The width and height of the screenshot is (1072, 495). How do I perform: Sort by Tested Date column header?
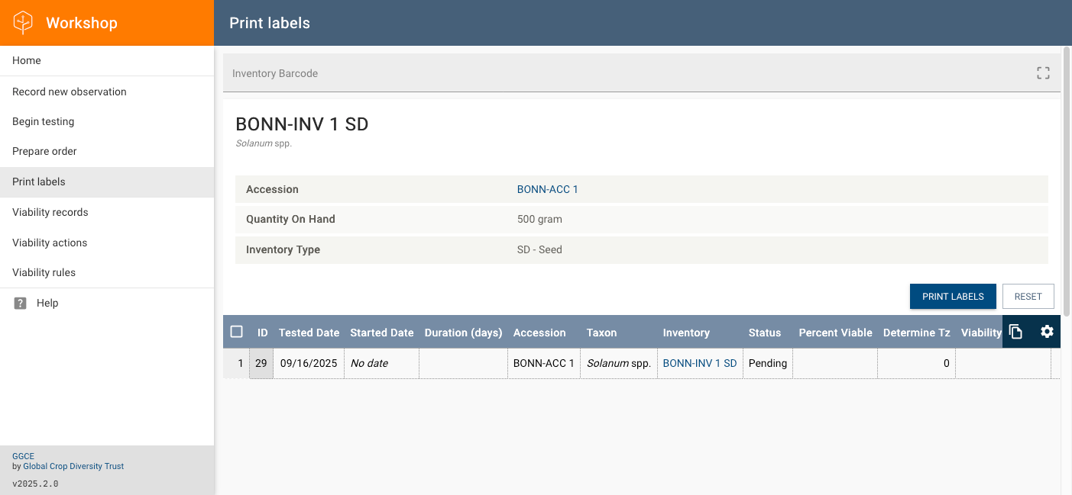(x=309, y=333)
